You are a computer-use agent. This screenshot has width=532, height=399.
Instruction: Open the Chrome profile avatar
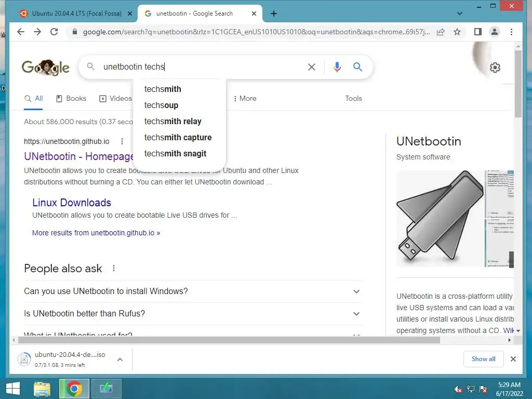pyautogui.click(x=495, y=32)
